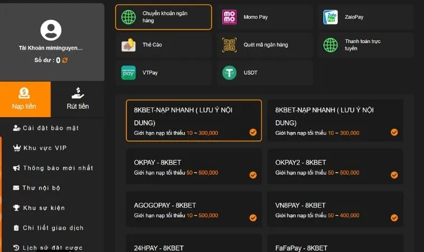Select the OKPAY2 - 8KBET checkmark
424x252 pixels.
pos(394,175)
